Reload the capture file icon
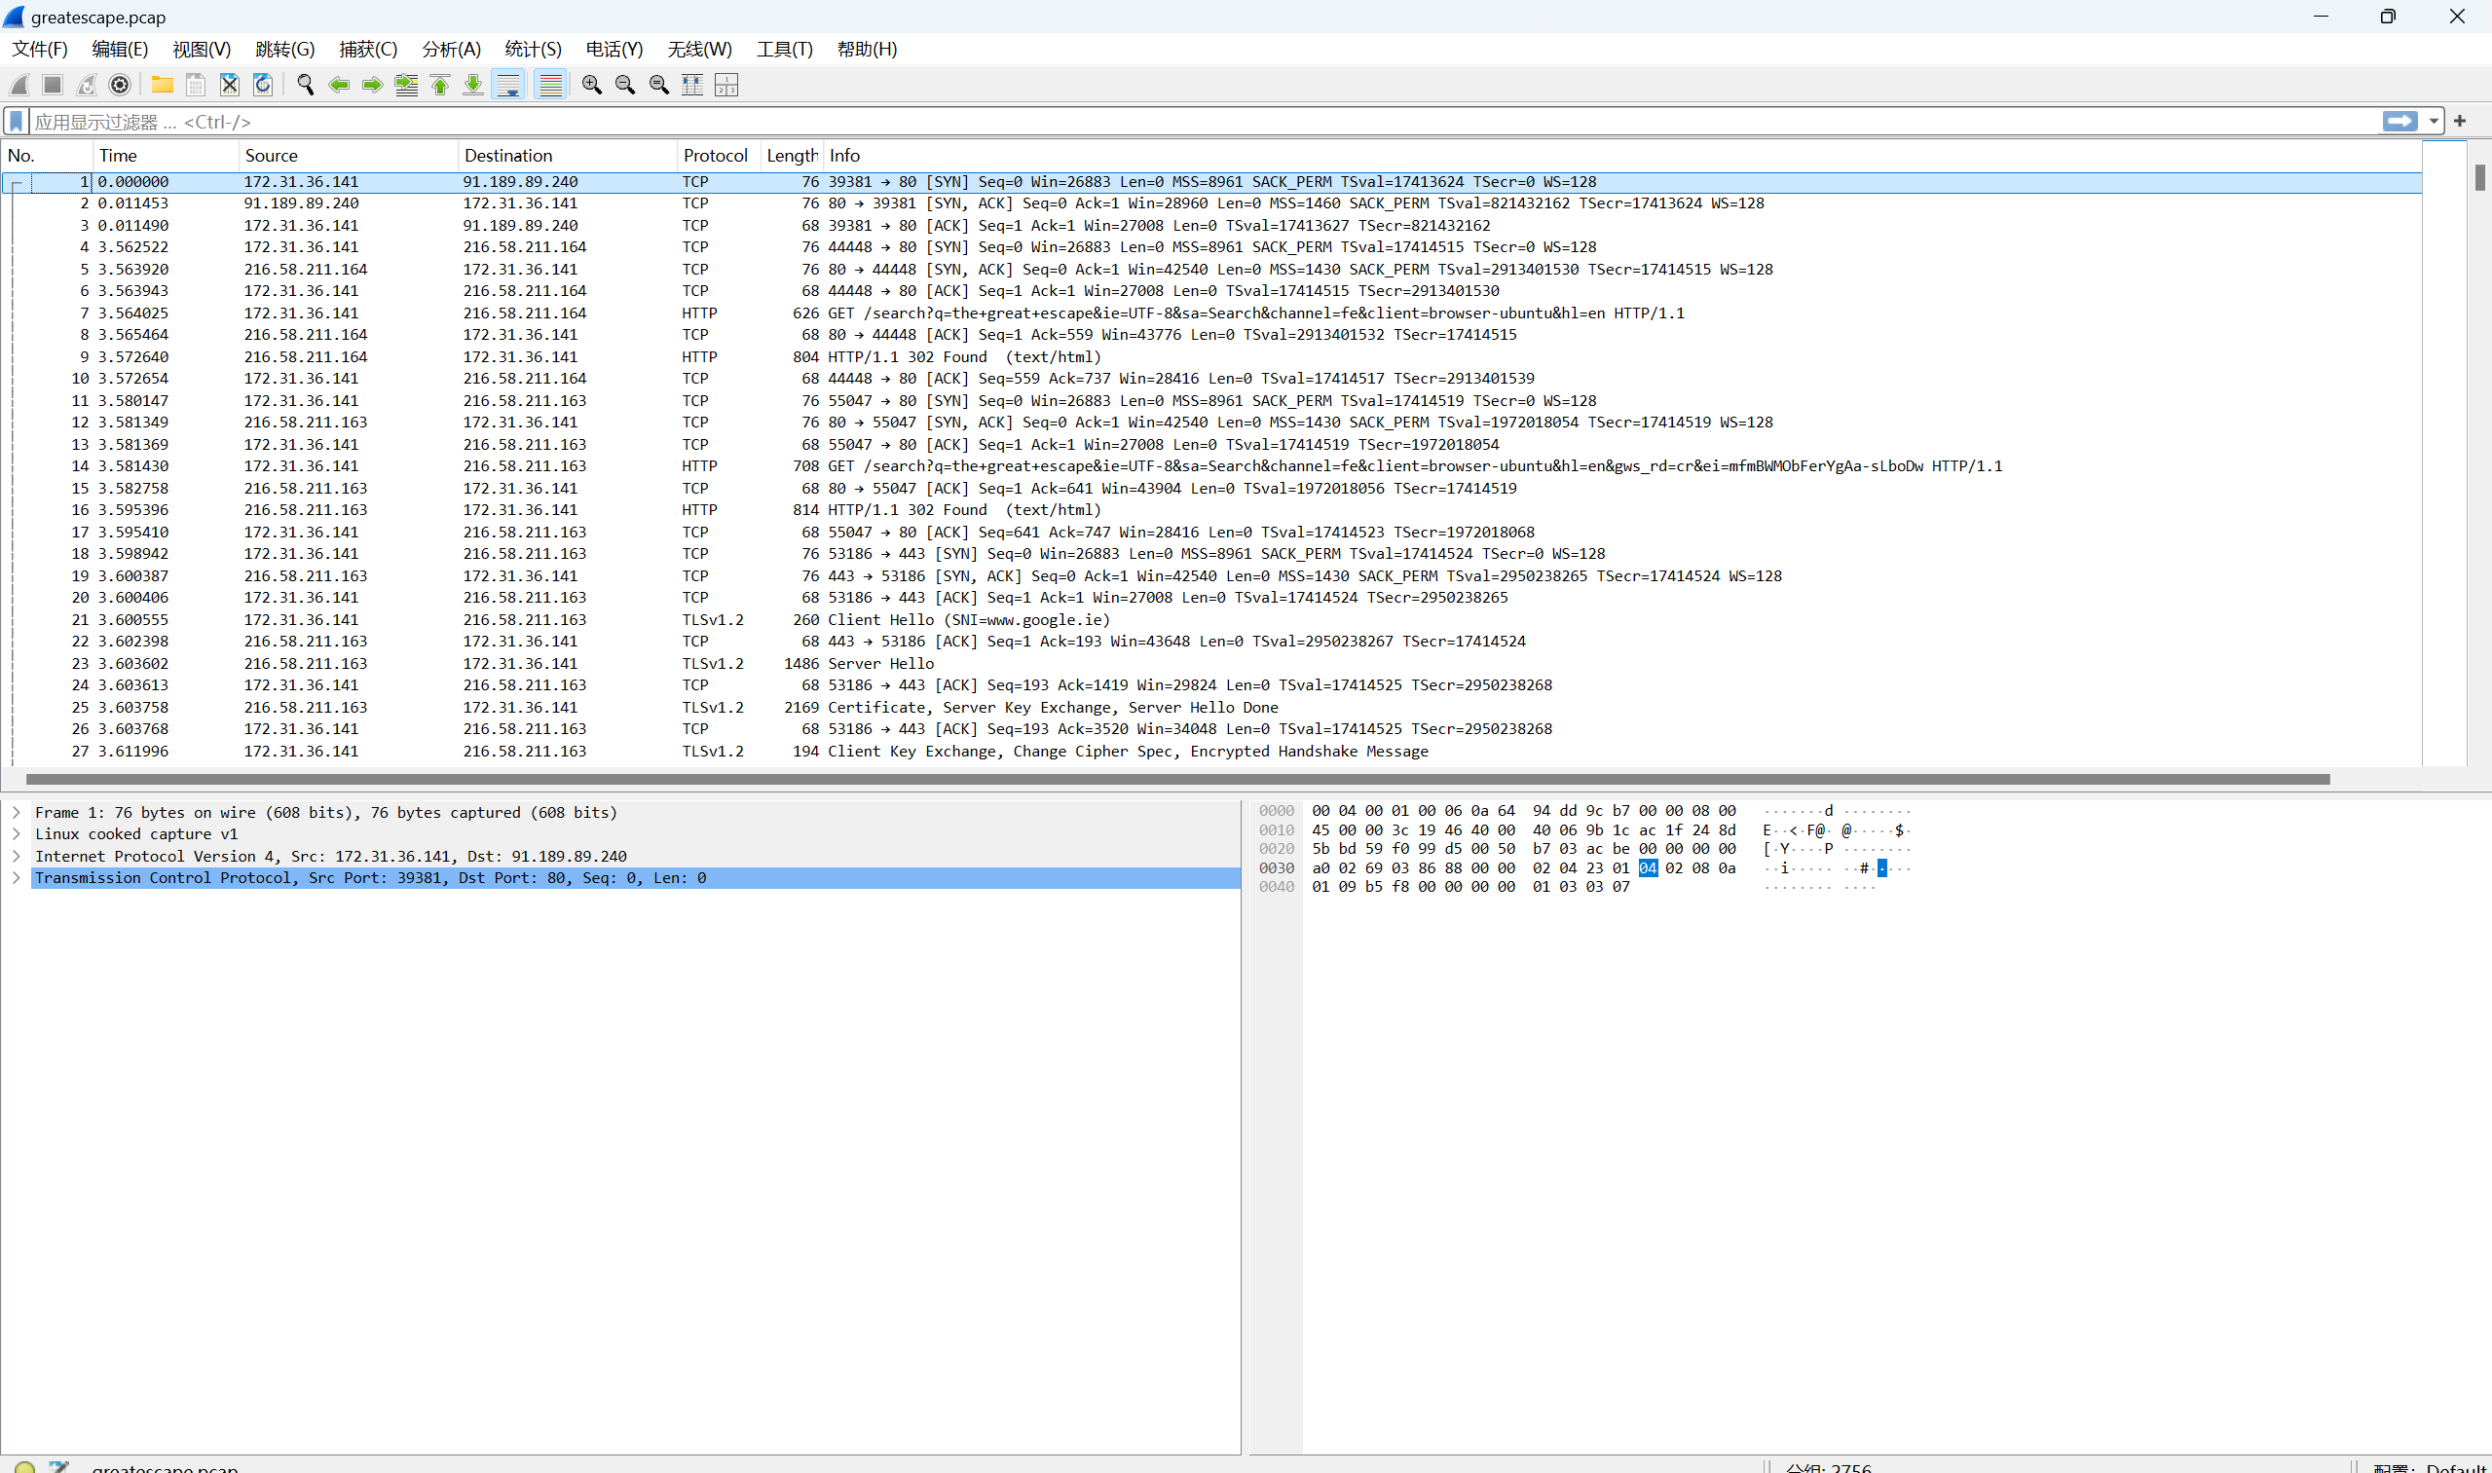The width and height of the screenshot is (2492, 1473). (x=263, y=86)
